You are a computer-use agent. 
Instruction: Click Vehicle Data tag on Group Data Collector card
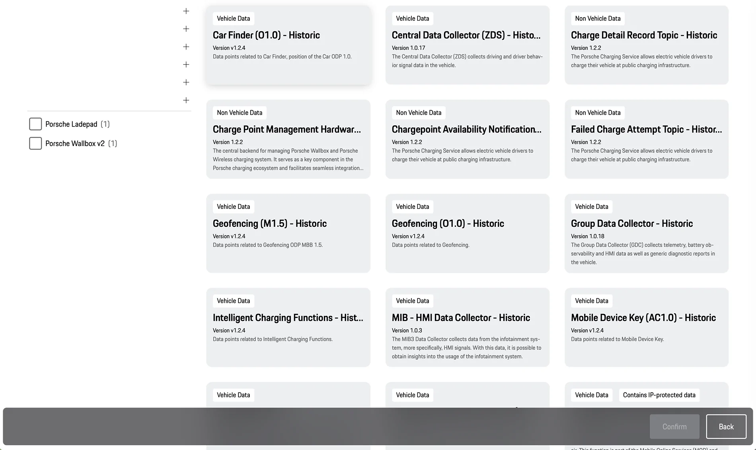point(592,206)
